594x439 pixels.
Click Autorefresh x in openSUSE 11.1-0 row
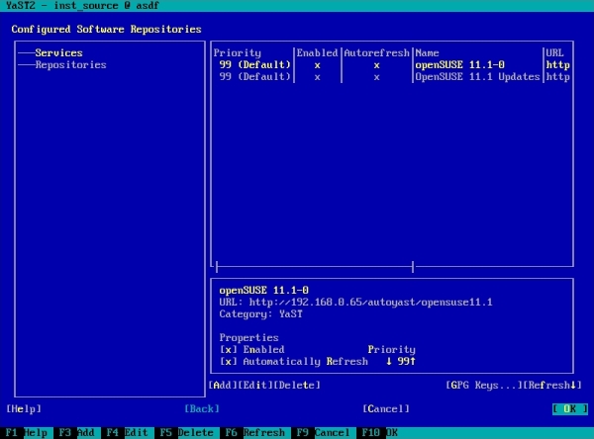point(376,65)
